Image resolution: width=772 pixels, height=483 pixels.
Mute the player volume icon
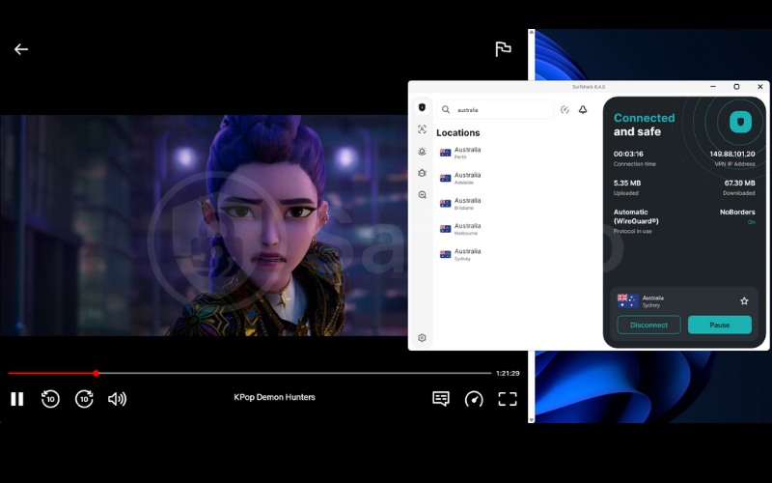coord(117,399)
